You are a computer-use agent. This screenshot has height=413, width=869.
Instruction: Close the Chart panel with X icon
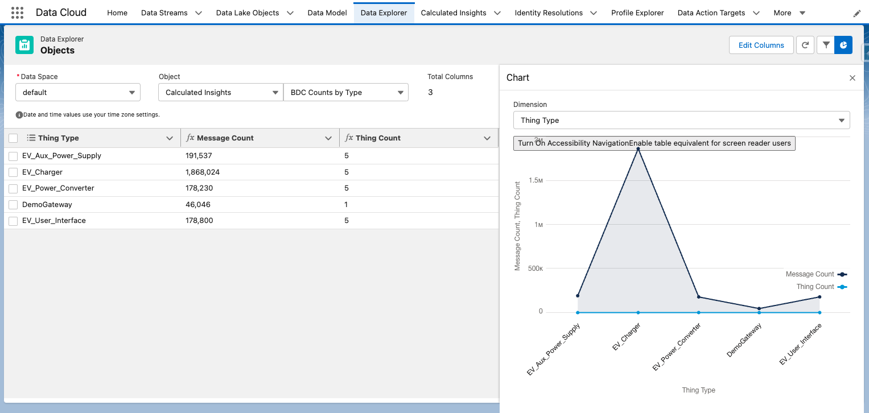coord(852,78)
